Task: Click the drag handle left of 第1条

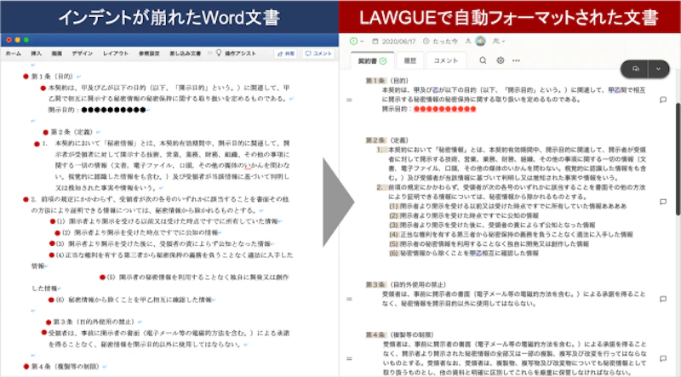Action: (348, 99)
